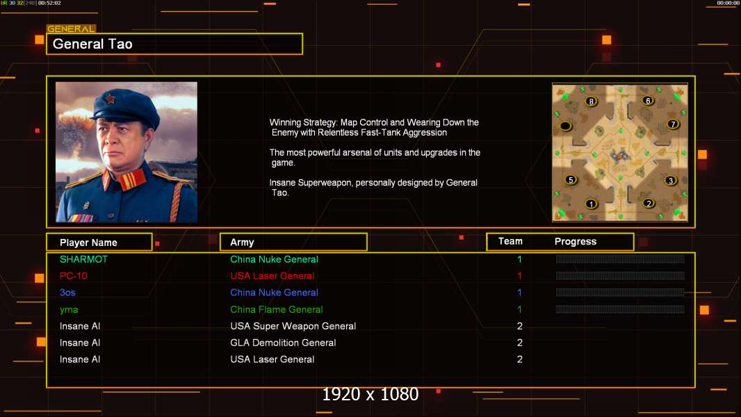Click the unnumbered black start position marker
Image resolution: width=741 pixels, height=417 pixels.
tap(565, 126)
